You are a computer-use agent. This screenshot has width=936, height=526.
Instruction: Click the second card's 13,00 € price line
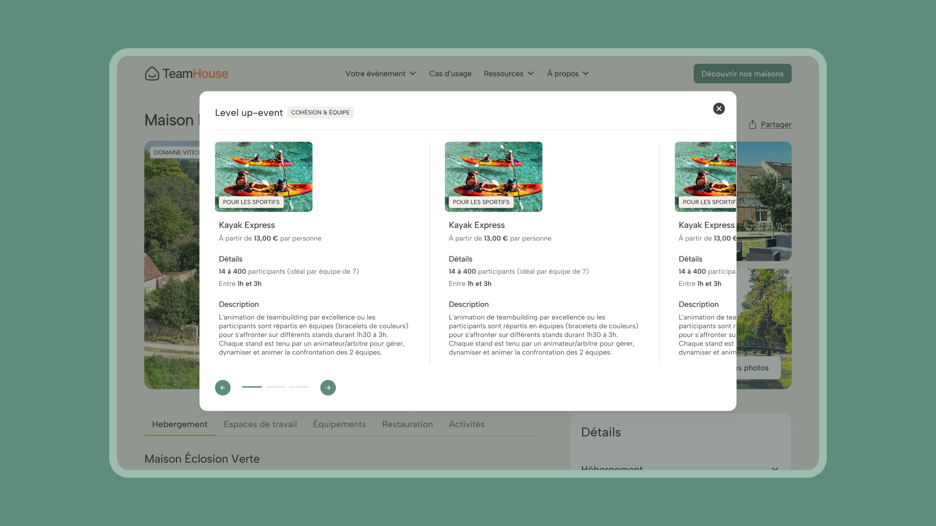pyautogui.click(x=500, y=239)
